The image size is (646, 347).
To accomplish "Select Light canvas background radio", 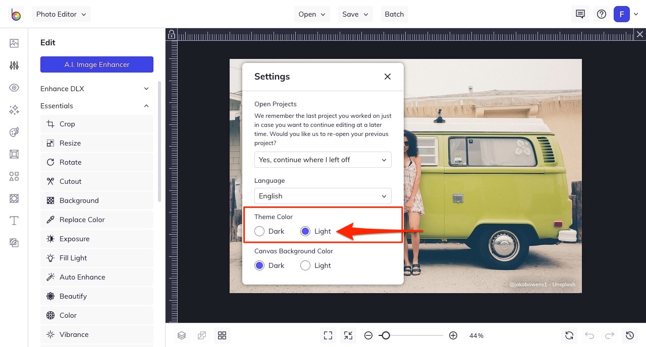I will tap(305, 265).
